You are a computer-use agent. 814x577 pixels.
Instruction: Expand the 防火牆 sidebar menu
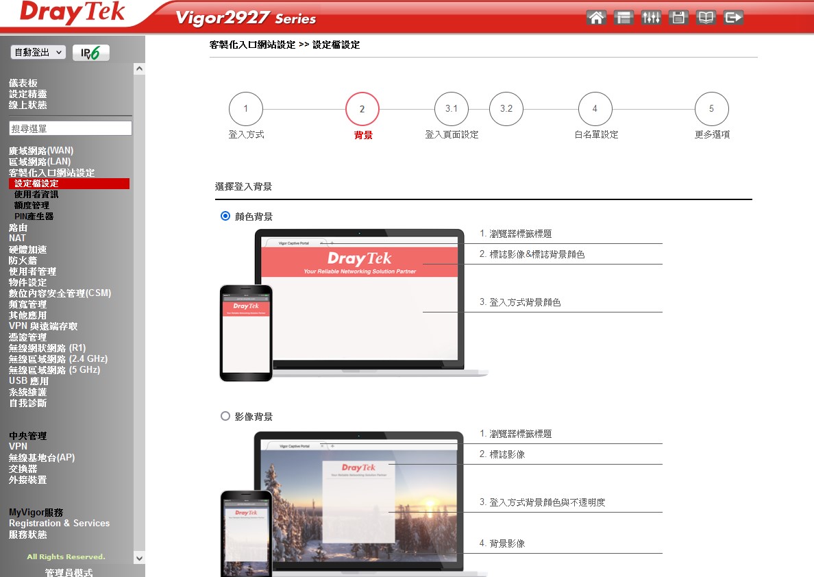(23, 260)
